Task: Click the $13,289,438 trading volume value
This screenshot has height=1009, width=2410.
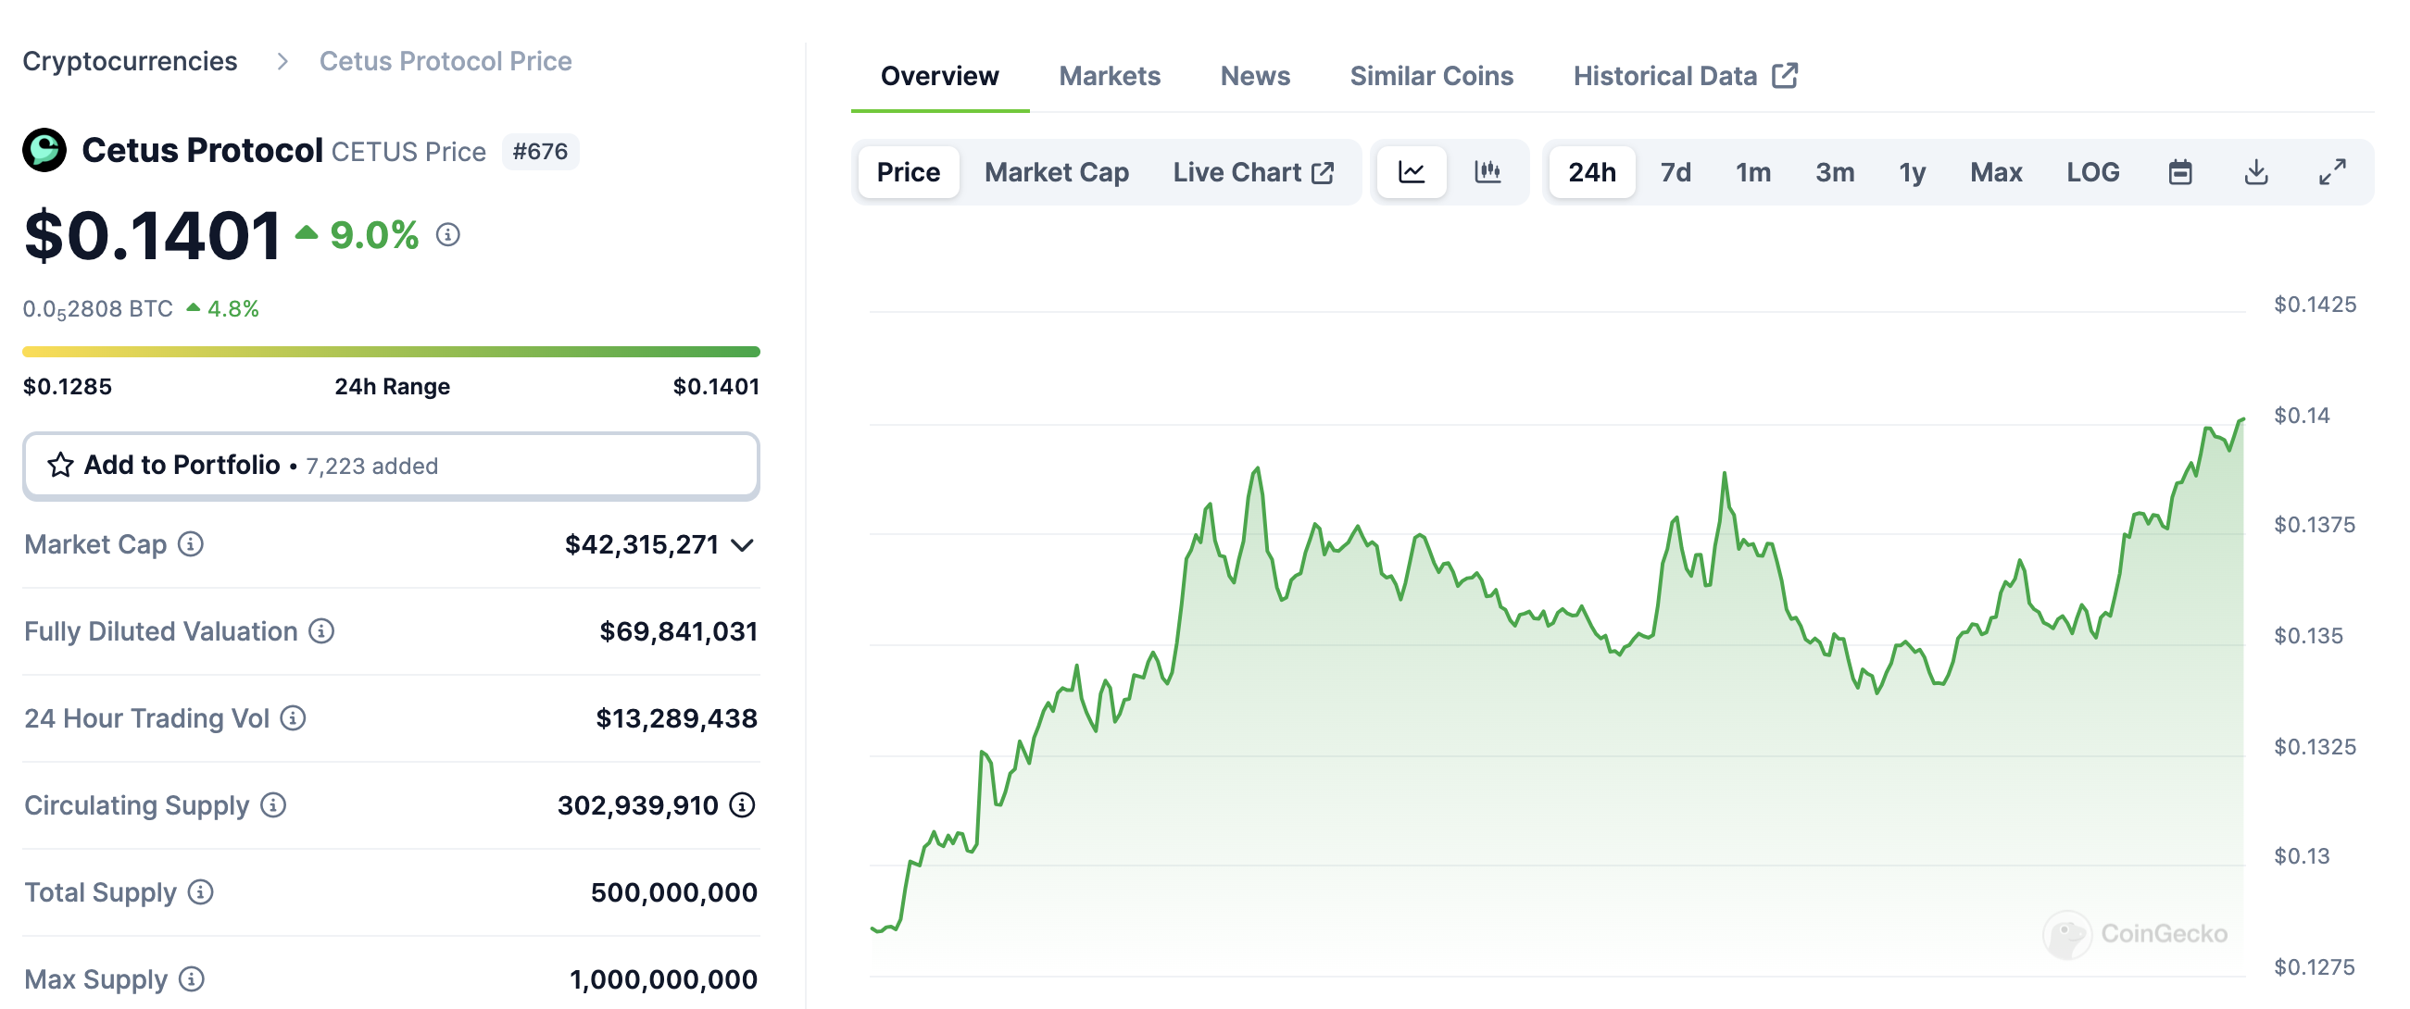Action: (x=676, y=718)
